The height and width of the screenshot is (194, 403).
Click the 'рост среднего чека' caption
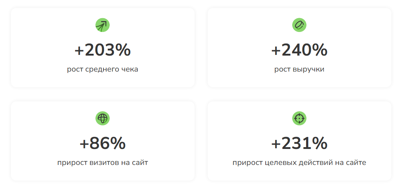pos(102,69)
